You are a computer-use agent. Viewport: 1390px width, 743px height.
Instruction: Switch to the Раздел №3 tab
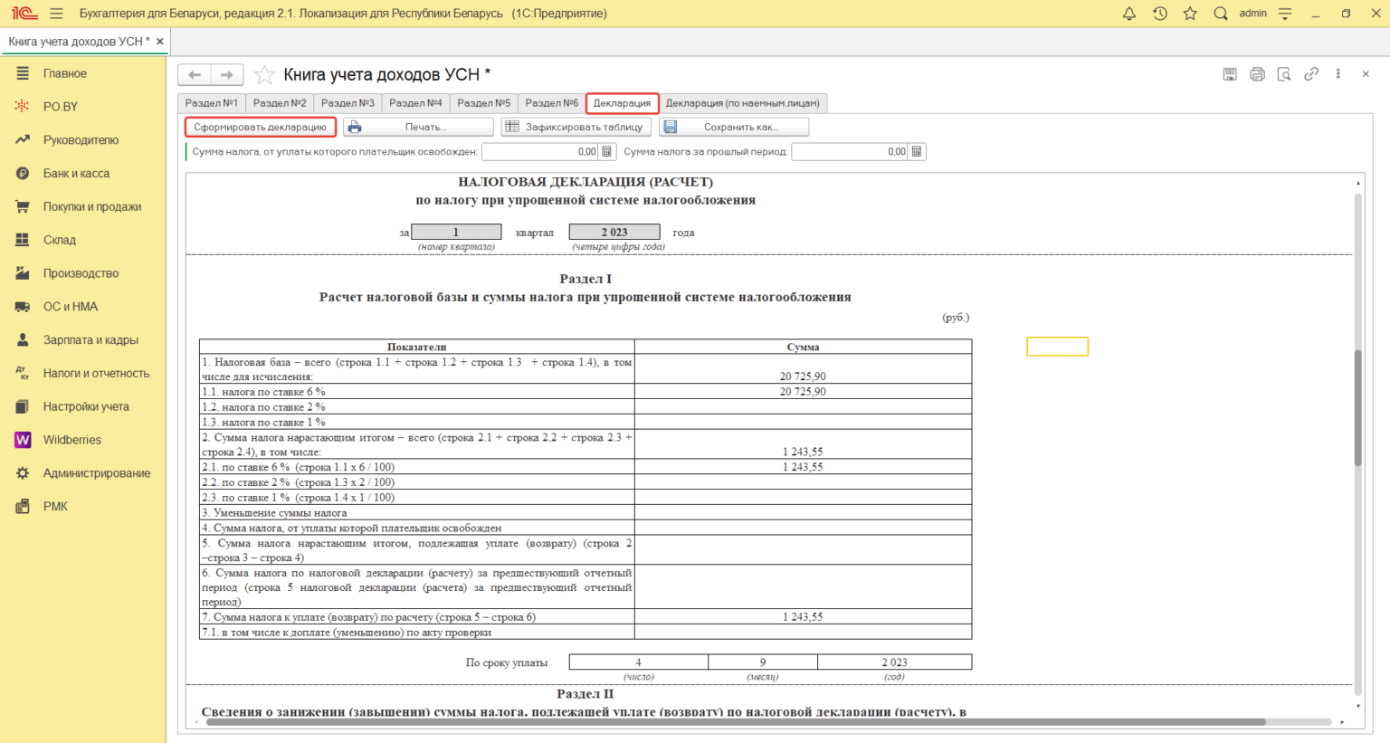347,103
